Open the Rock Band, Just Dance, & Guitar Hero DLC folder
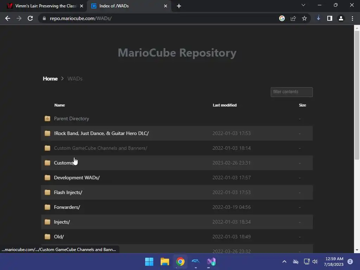360x270 pixels. [x=101, y=133]
